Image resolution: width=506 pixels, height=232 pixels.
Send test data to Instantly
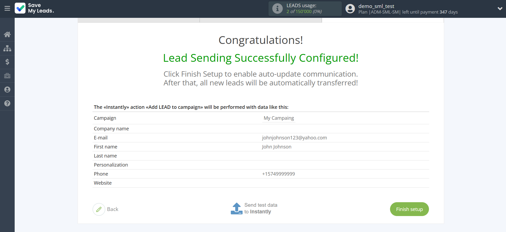[260, 208]
